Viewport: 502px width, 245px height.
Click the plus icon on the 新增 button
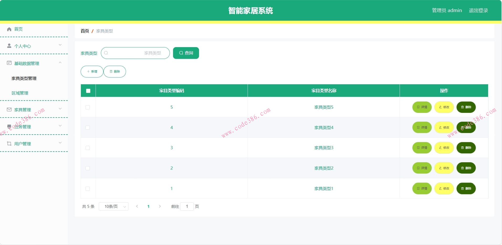coord(88,71)
